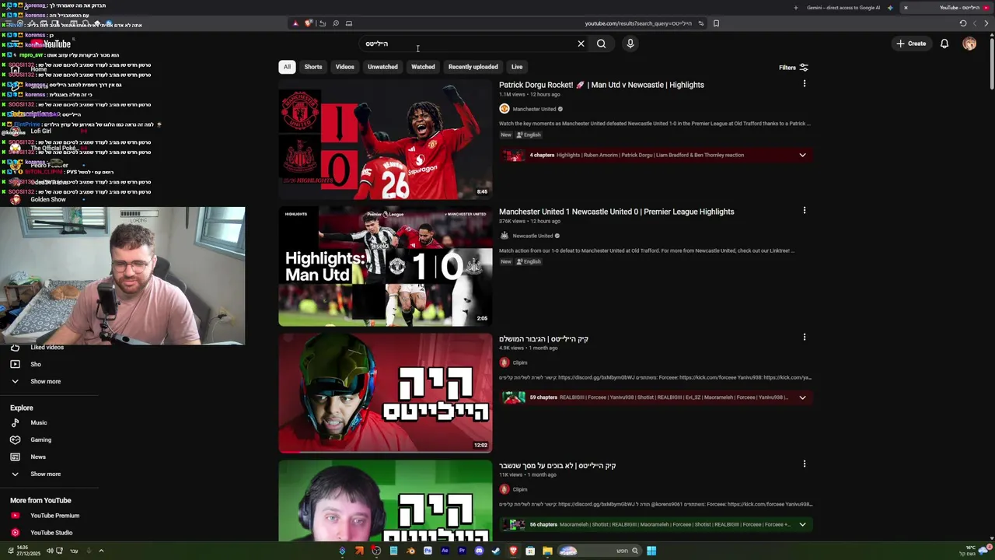Select the Live filter chip
Screen dimensions: 995x560
(517, 67)
